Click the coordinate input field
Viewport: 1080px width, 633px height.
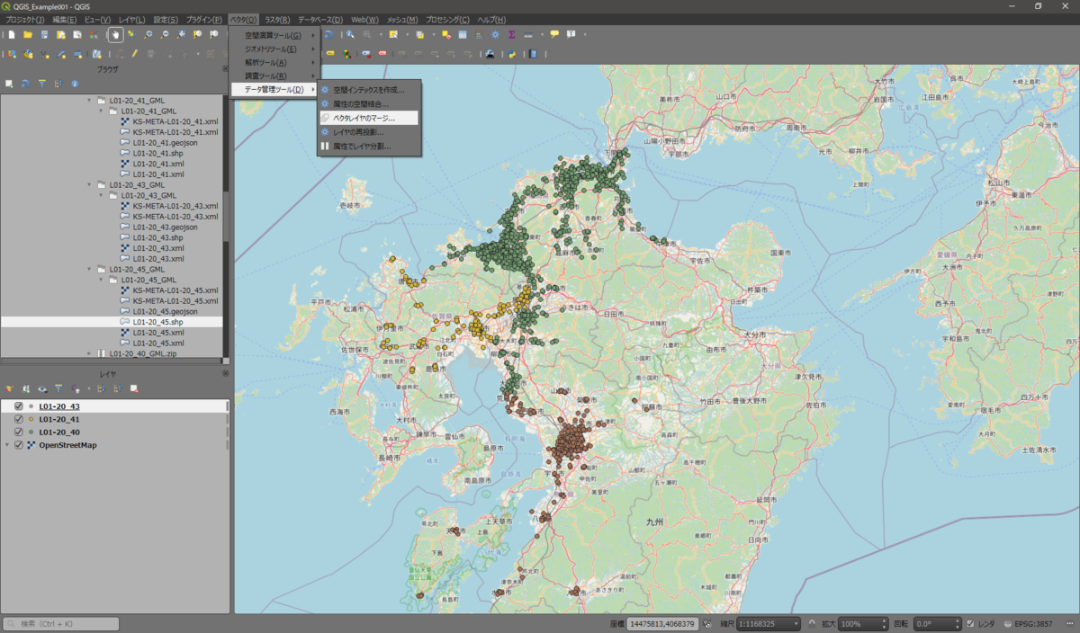(x=662, y=623)
